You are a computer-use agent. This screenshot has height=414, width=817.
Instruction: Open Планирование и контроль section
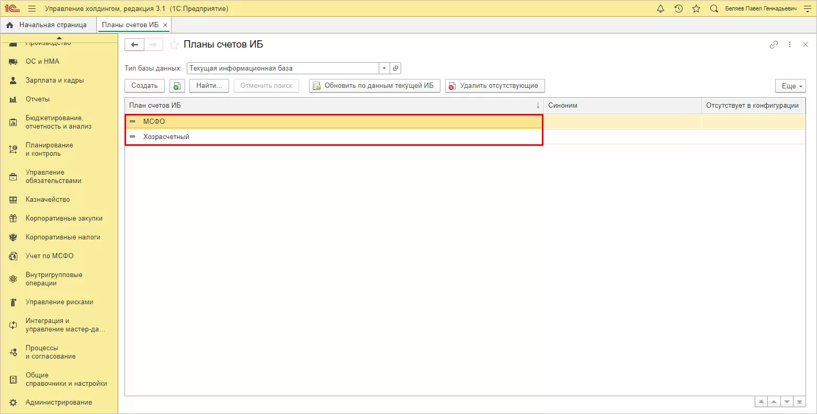coord(59,149)
